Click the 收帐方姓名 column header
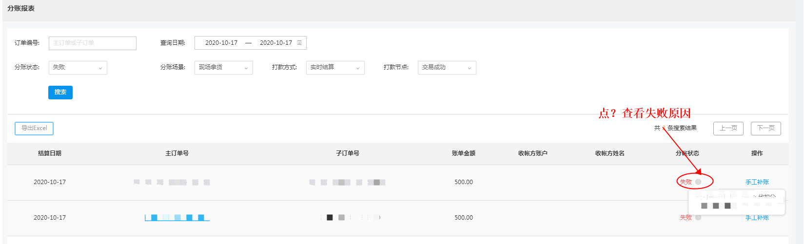The height and width of the screenshot is (244, 804). click(610, 153)
